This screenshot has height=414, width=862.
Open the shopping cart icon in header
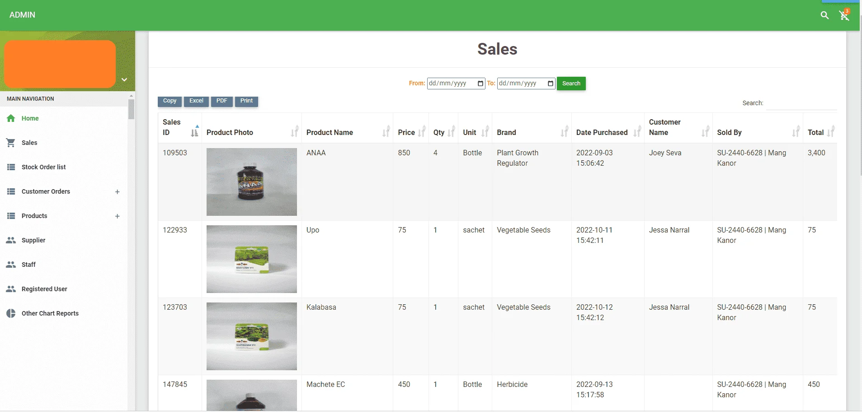click(x=844, y=15)
